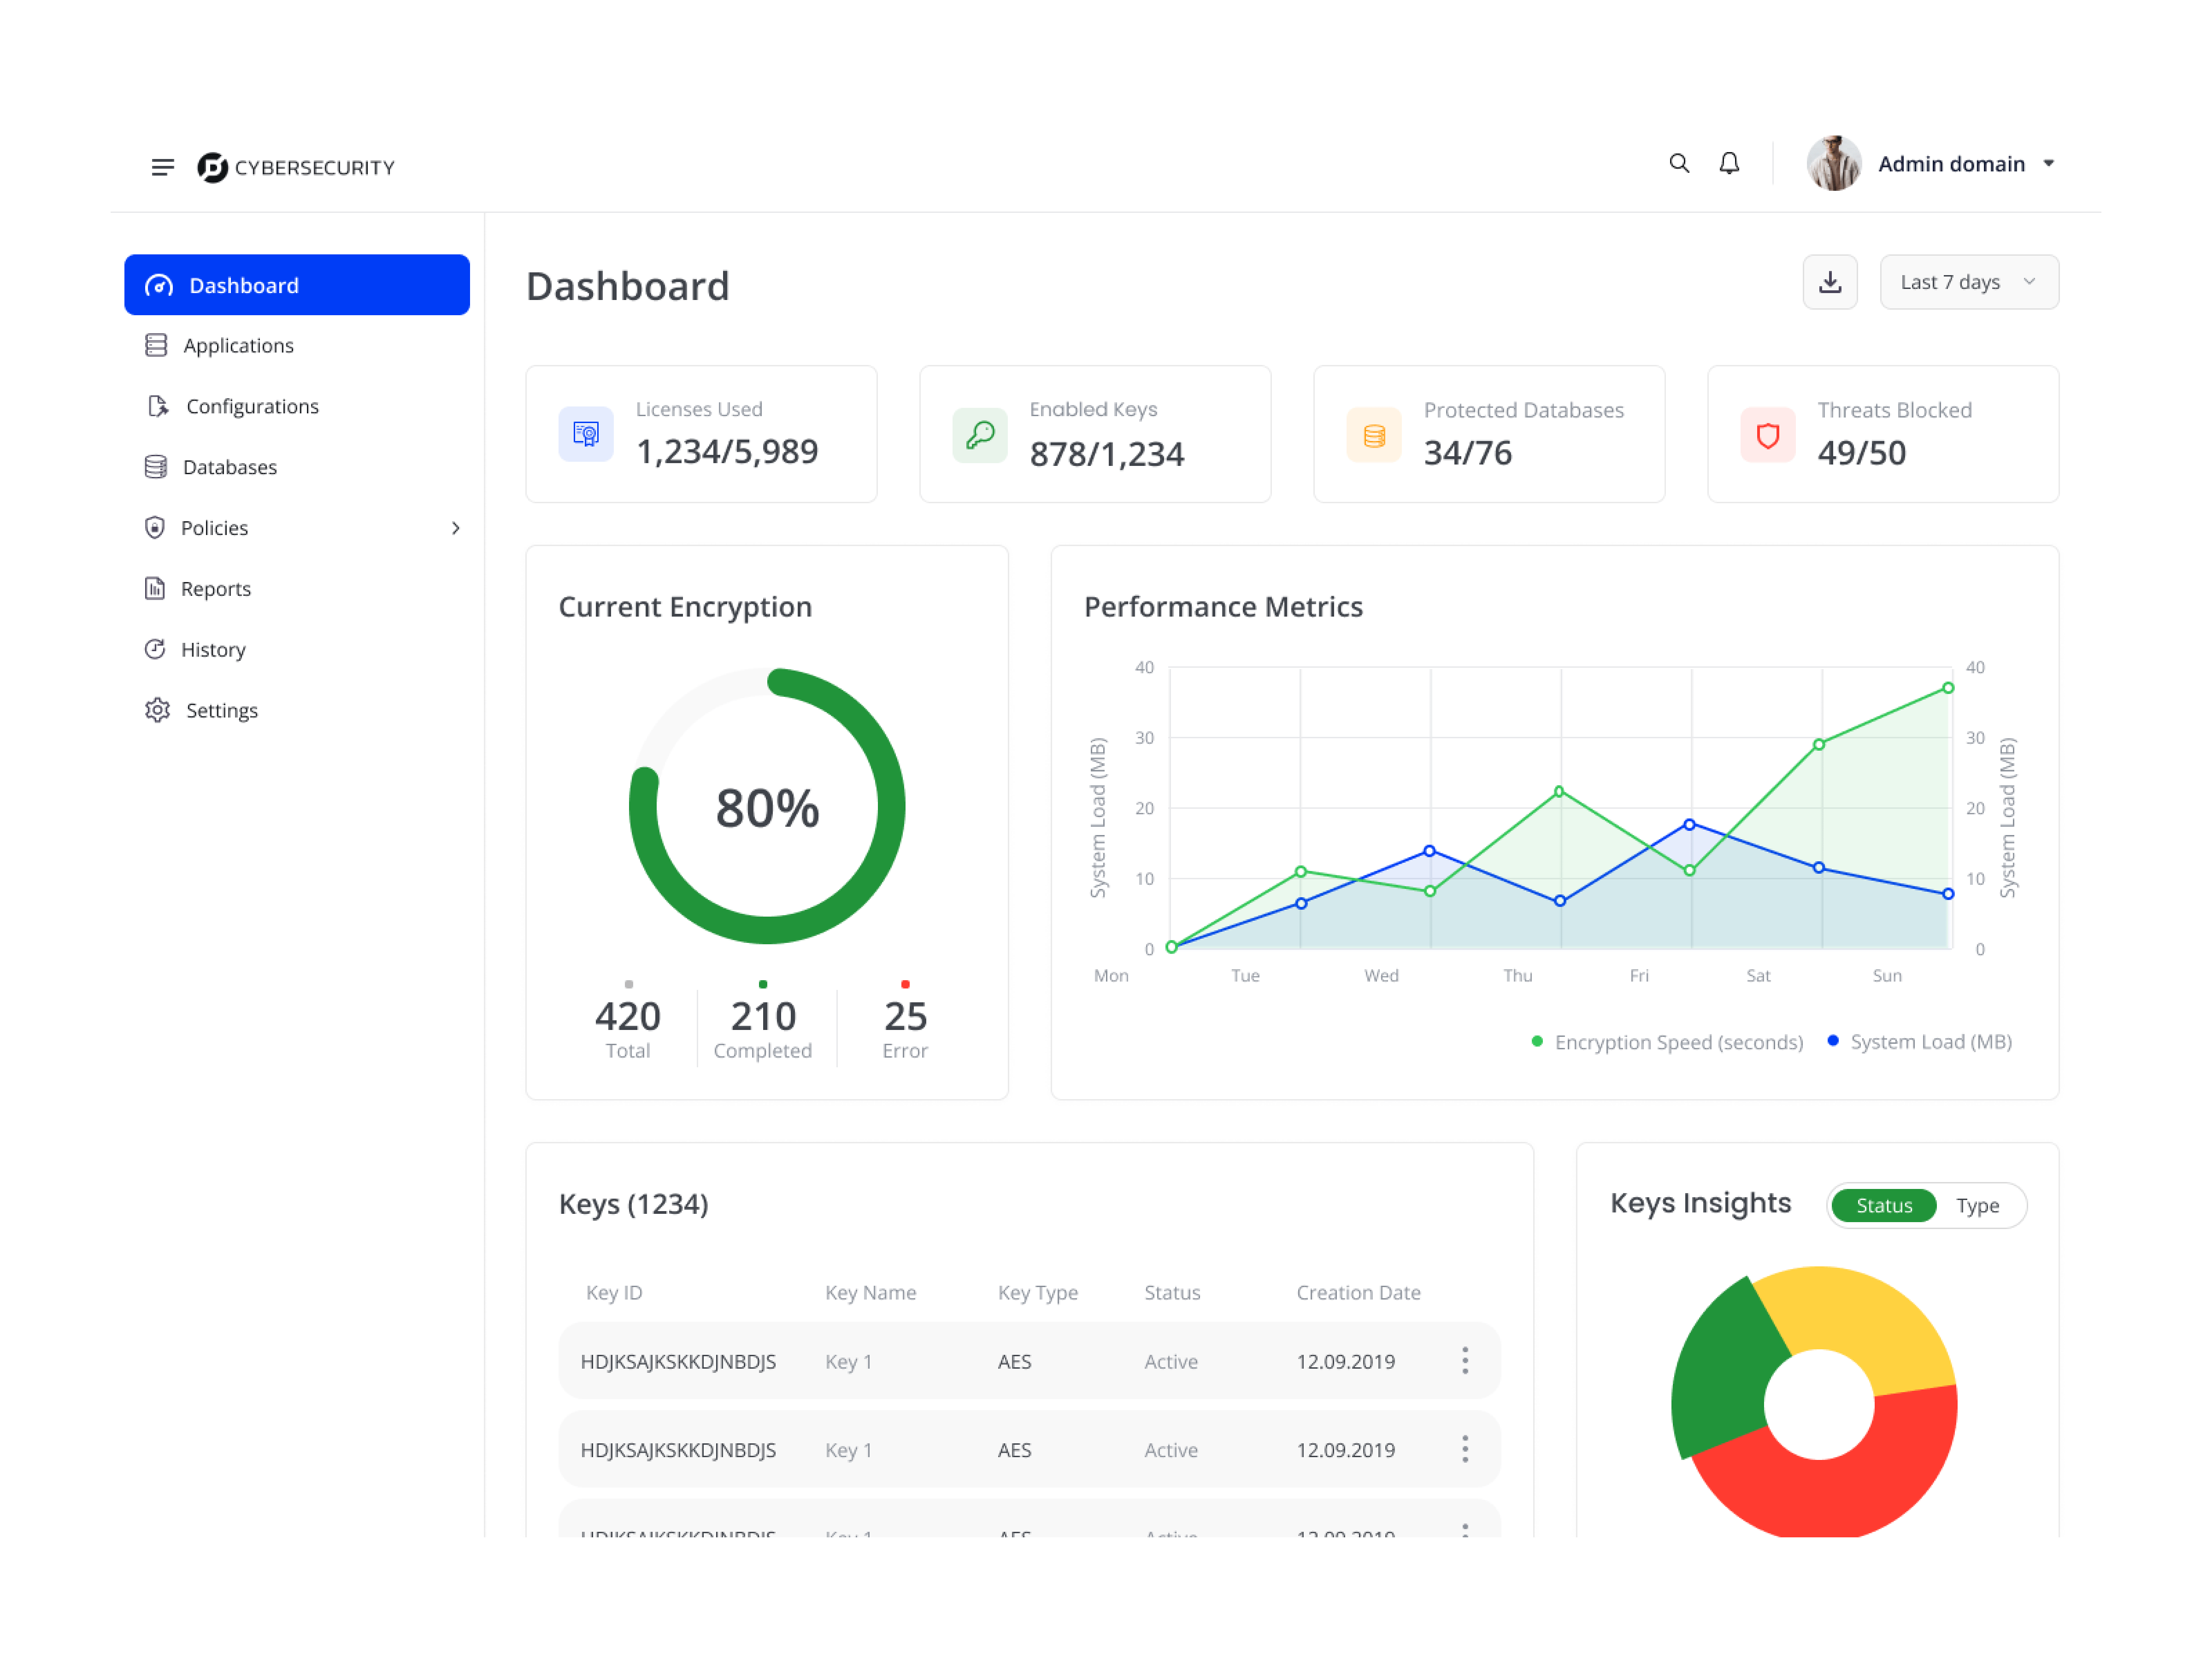Screen dimensions: 2212x1659
Task: Click the green Sunday data point
Action: pyautogui.click(x=1948, y=688)
